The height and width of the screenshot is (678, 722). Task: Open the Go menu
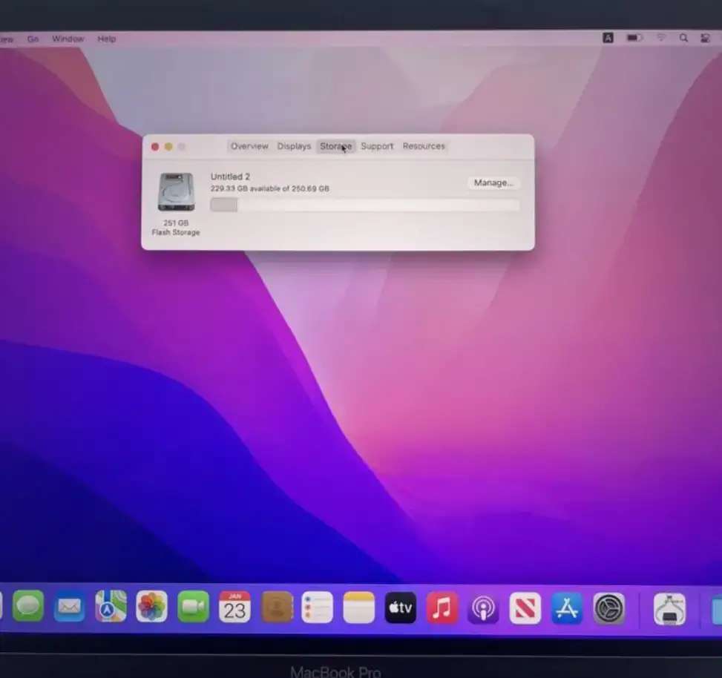click(x=33, y=39)
